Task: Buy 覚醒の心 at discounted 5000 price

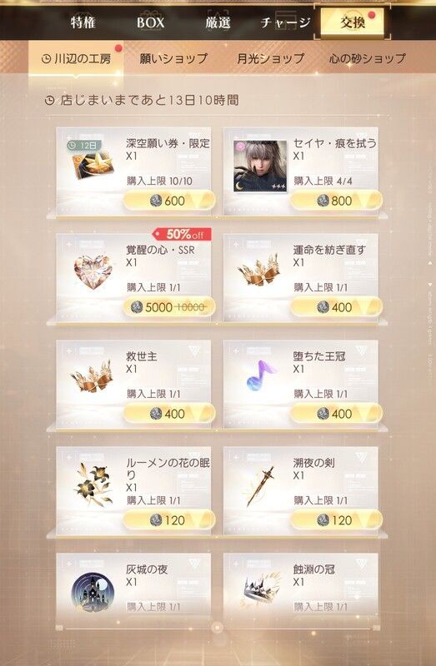Action: point(169,307)
